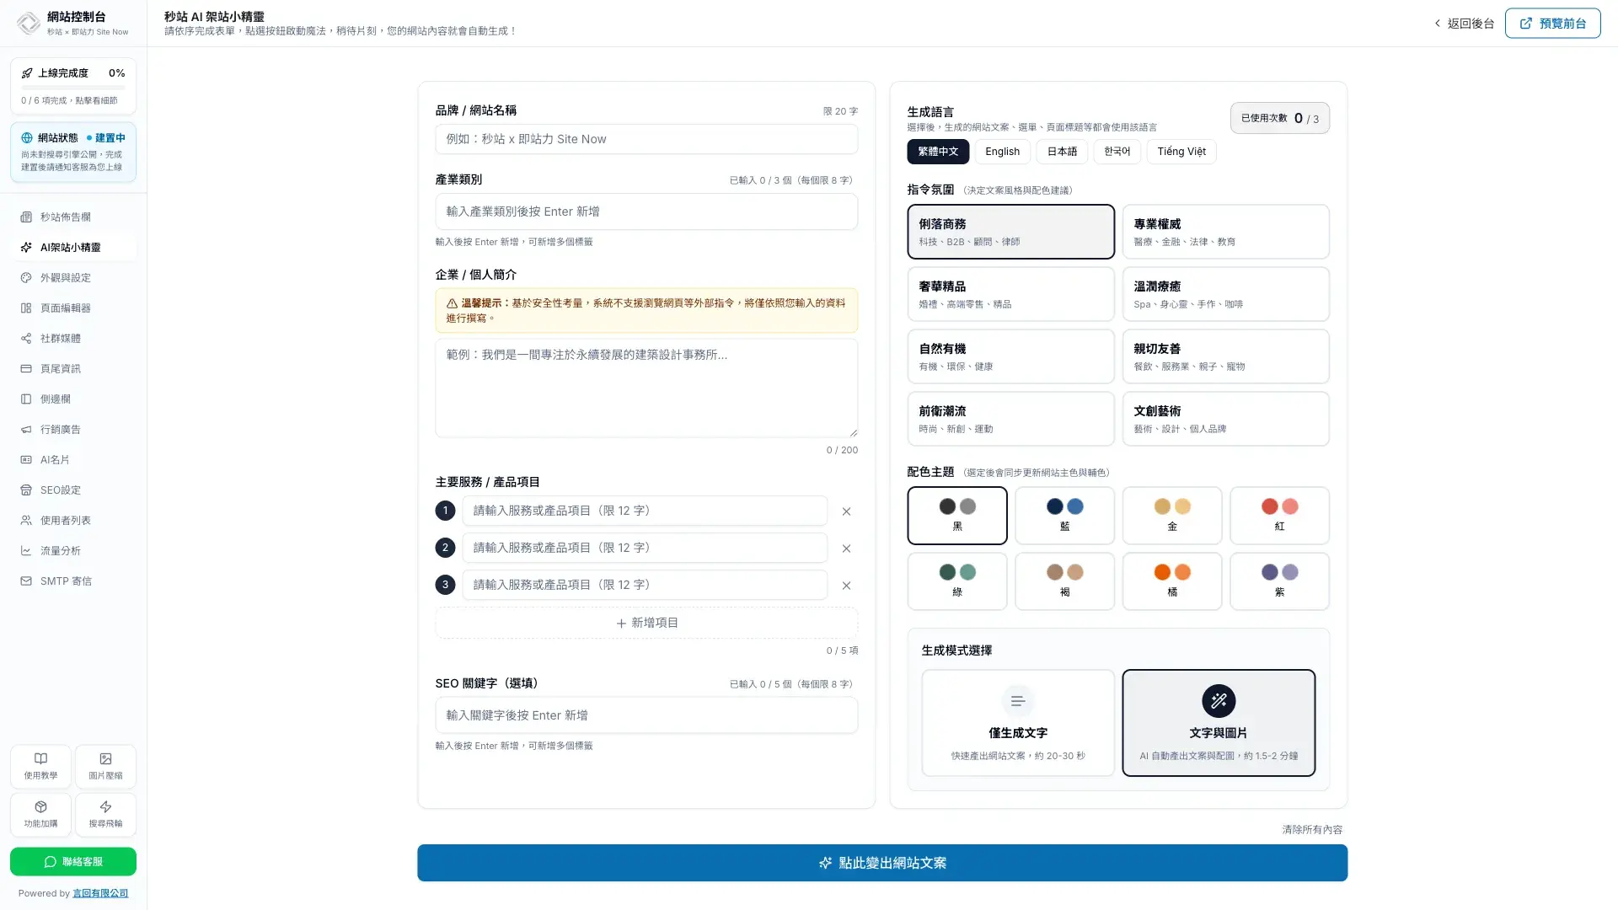Open 社群媒體 sidebar entry

pyautogui.click(x=73, y=339)
